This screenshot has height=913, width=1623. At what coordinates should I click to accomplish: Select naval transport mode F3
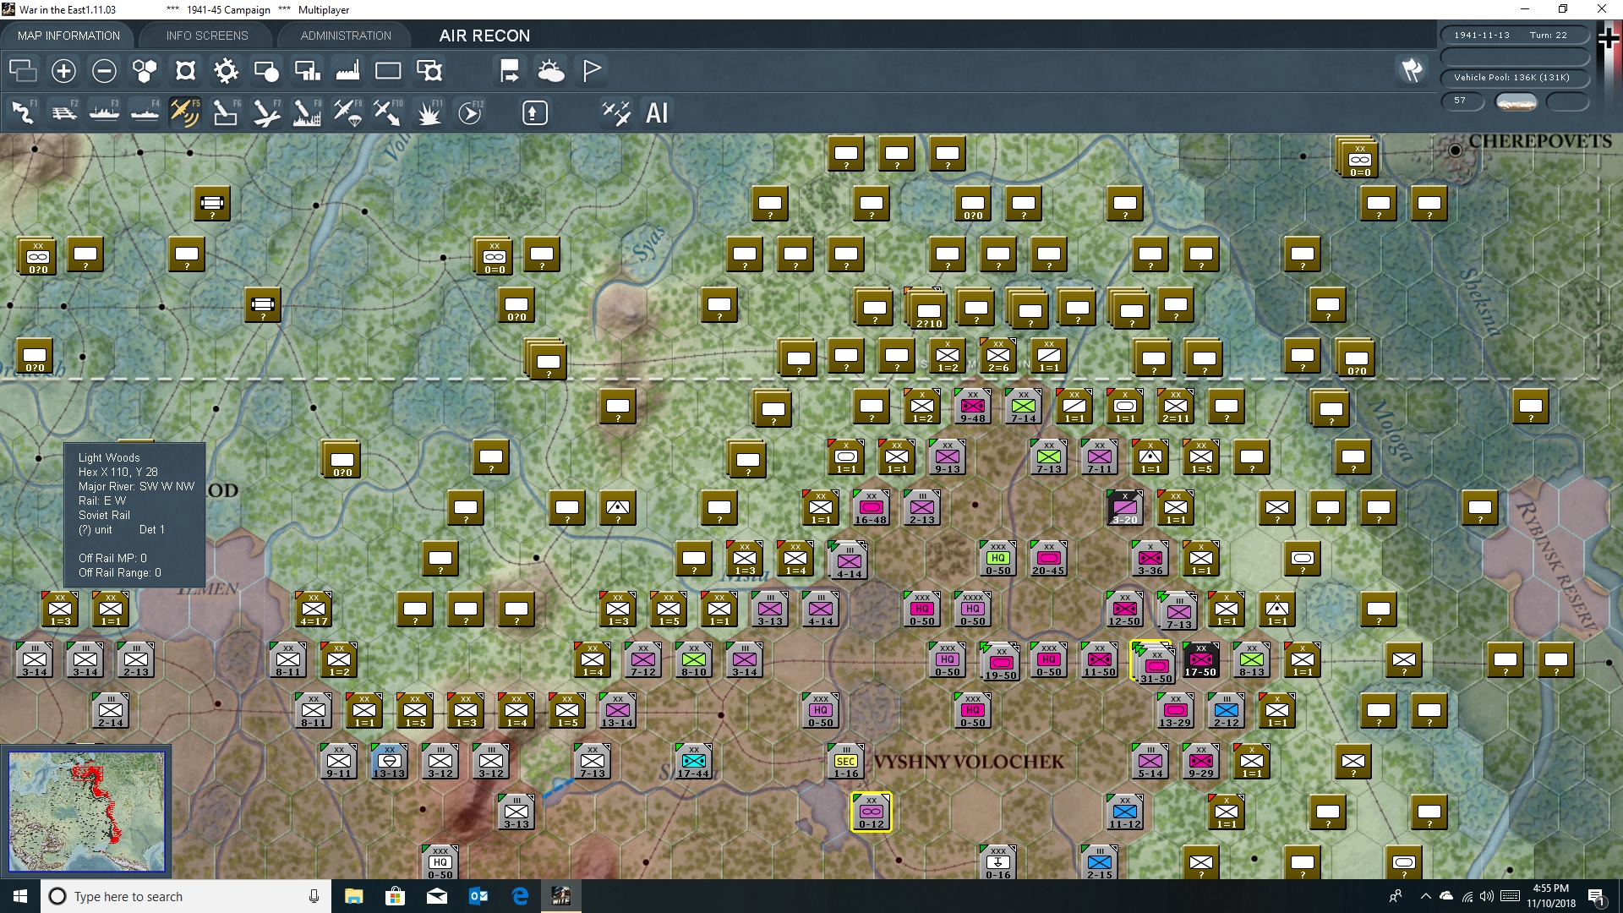tap(105, 112)
